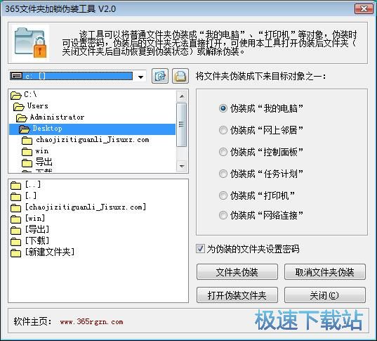Click the refresh folder icon button
This screenshot has height=341, width=377.
point(160,77)
